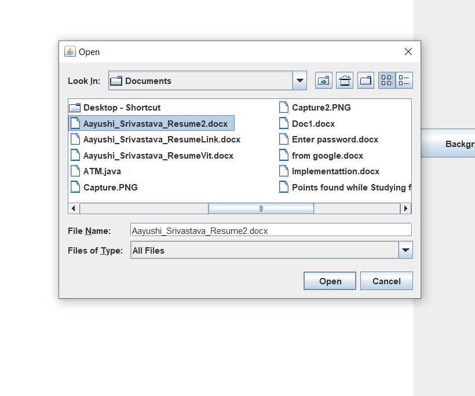Open the Files of Type dropdown arrow
This screenshot has width=475, height=396.
[405, 250]
